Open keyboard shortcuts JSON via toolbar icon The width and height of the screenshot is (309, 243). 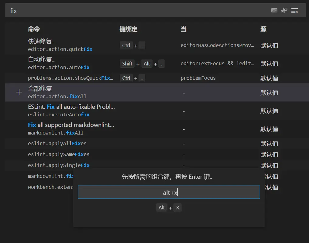284,10
